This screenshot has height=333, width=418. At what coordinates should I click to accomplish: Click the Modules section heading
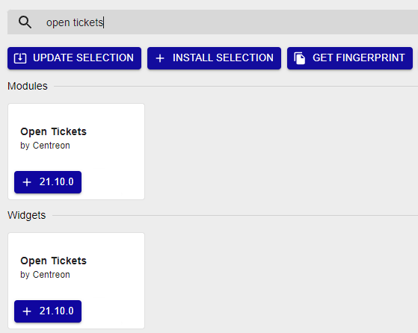tap(28, 86)
